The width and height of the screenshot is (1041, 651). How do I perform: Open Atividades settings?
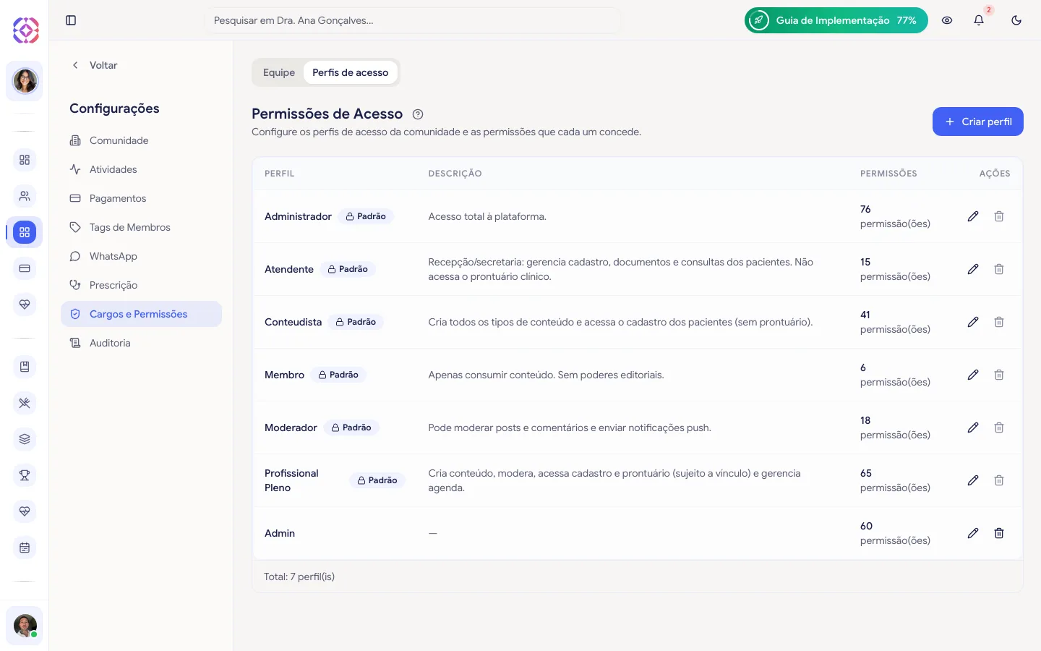(x=141, y=169)
